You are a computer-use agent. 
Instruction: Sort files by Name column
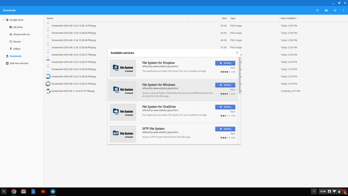(50, 18)
